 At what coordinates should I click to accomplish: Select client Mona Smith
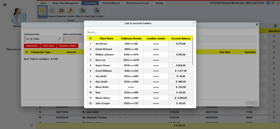(x=102, y=87)
